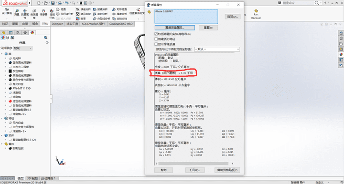Click the 重算 recalculate button

(x=208, y=28)
